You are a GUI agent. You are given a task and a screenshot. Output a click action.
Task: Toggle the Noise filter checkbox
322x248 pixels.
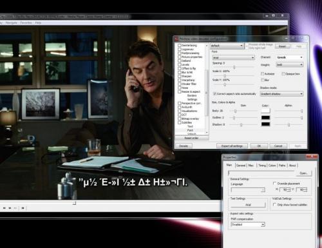pyautogui.click(x=179, y=88)
